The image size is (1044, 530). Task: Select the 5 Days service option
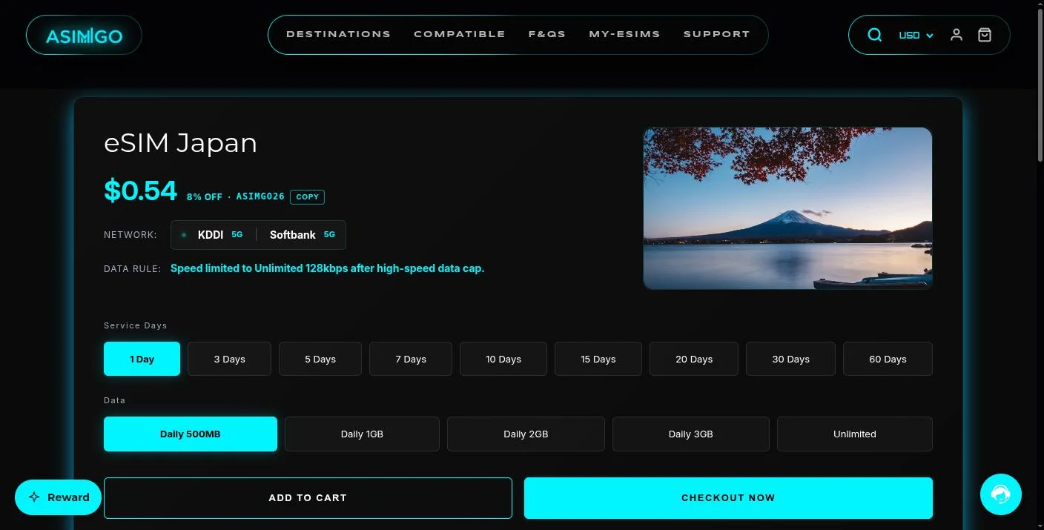[320, 359]
